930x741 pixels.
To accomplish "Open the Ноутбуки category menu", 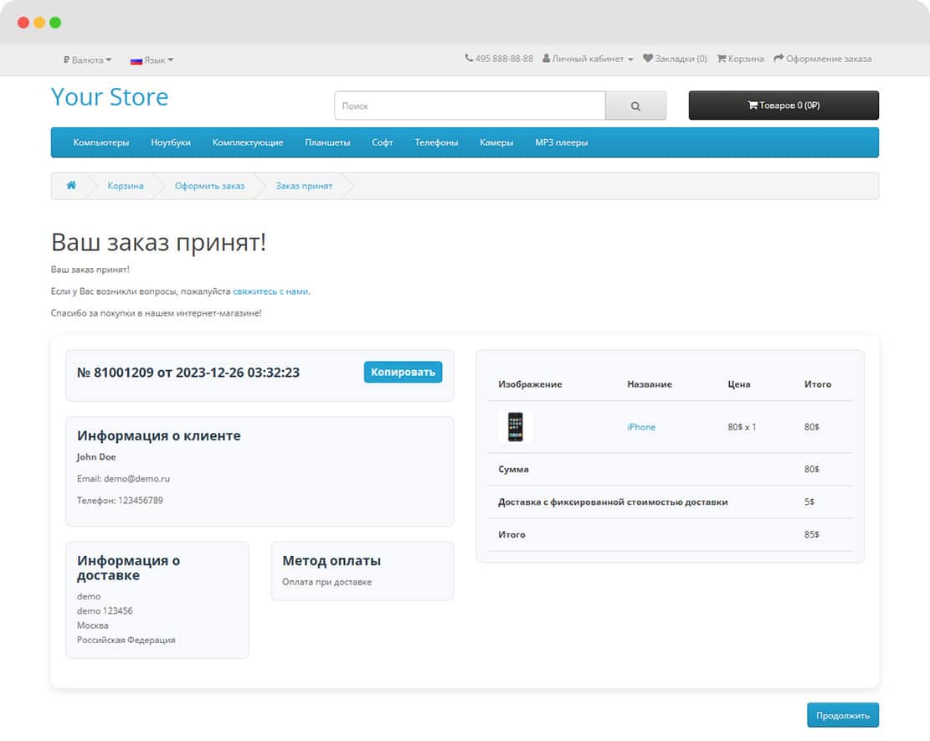I will pos(171,142).
